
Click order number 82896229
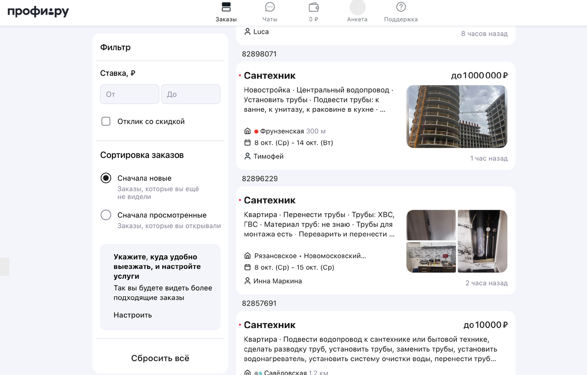click(260, 178)
